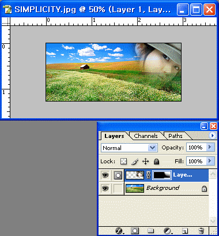Screen dimensions: 219x236
Task: Click the ruler origin corner box
Action: [6, 21]
